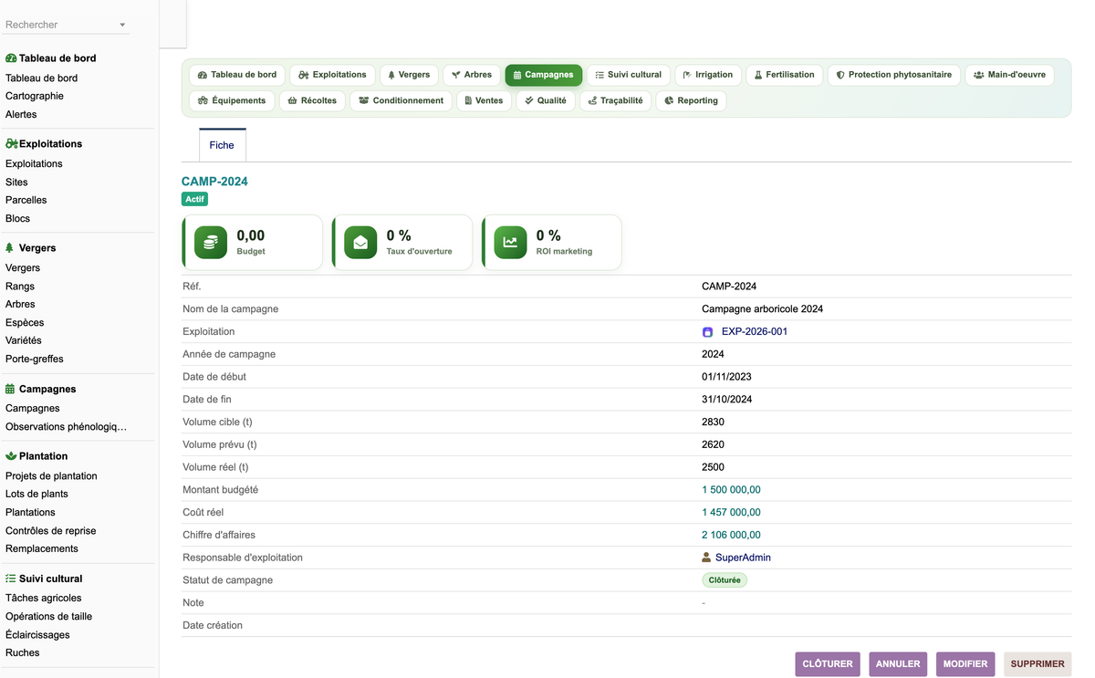
Task: Open the SuperAdmin user link
Action: (743, 558)
